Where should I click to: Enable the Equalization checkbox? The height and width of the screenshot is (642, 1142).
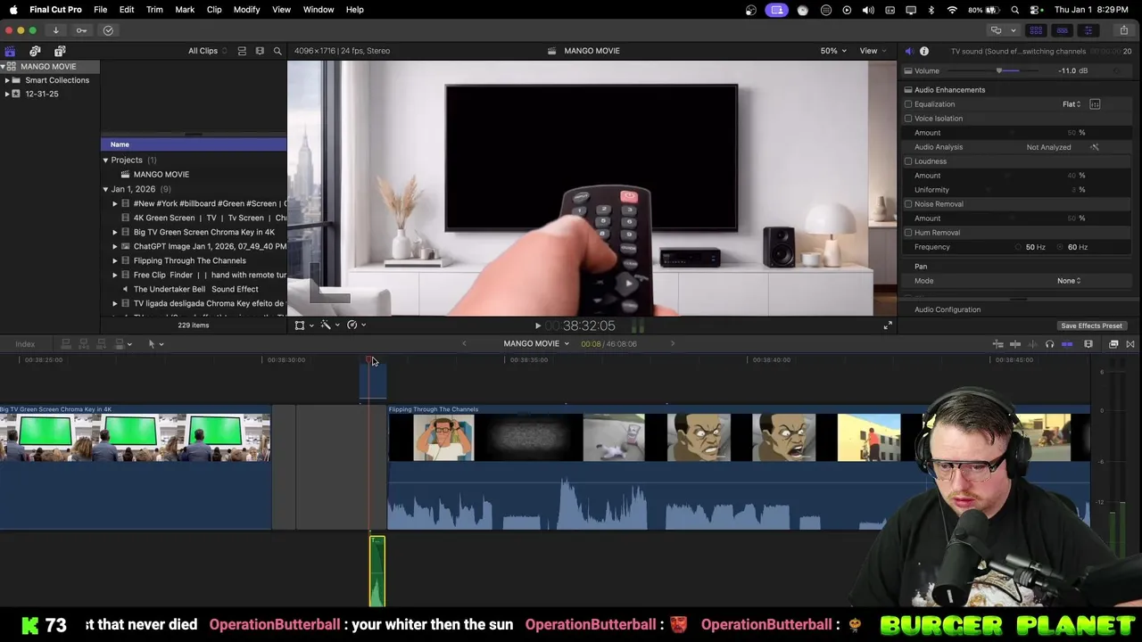click(x=908, y=104)
